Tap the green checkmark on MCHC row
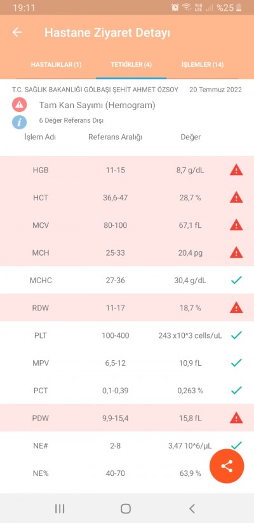The width and height of the screenshot is (254, 523). pos(236,280)
